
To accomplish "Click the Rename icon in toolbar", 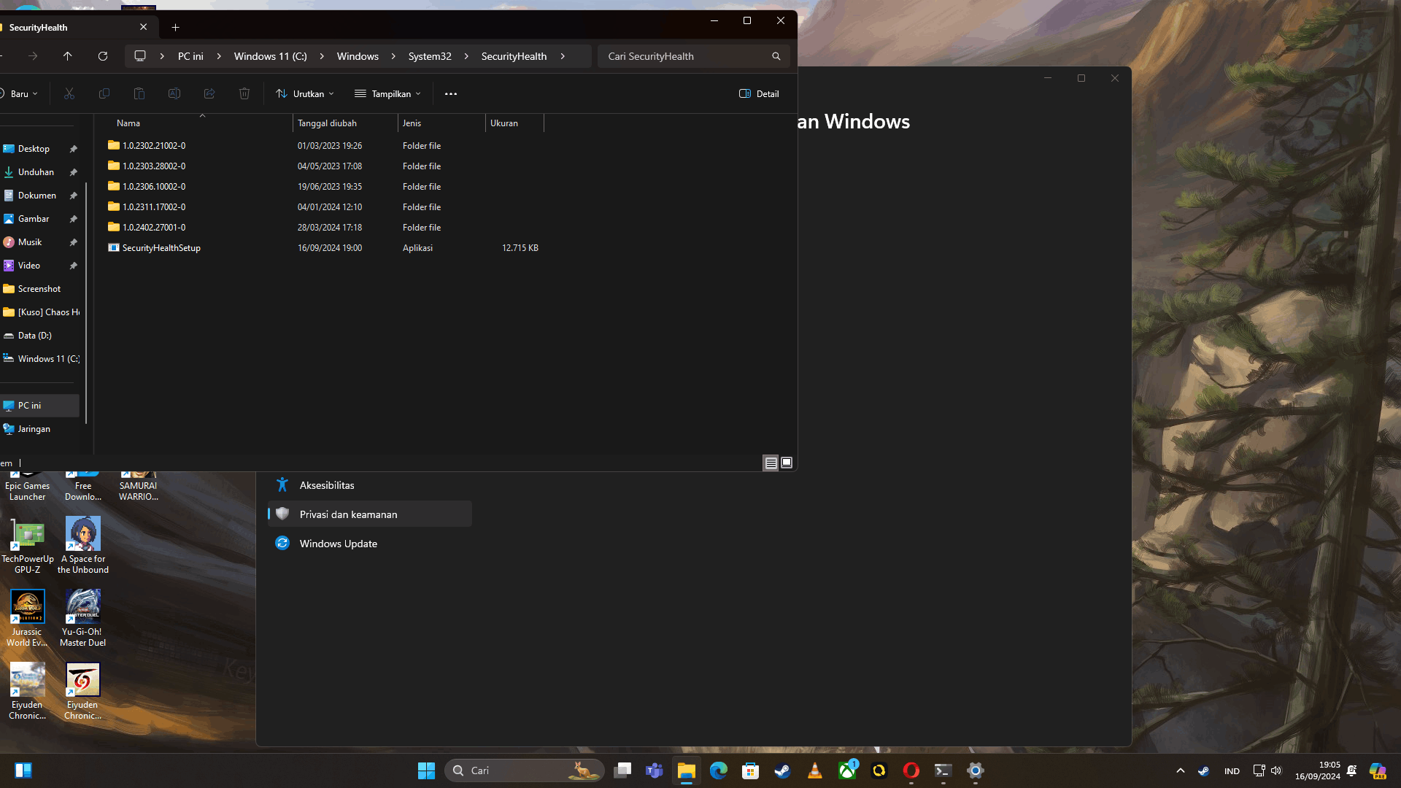I will coord(174,93).
